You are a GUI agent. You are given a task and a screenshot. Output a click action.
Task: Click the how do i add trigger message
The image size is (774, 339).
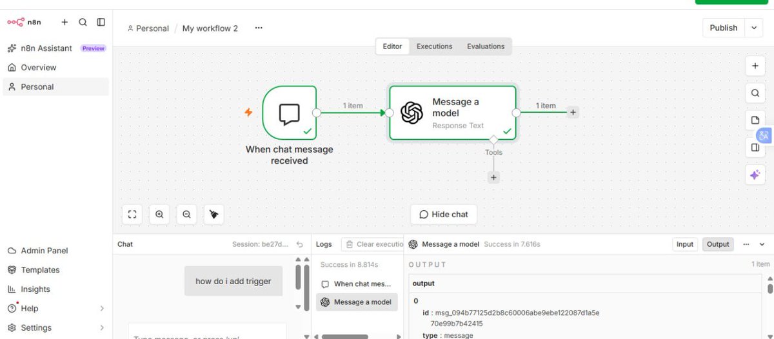click(x=233, y=281)
